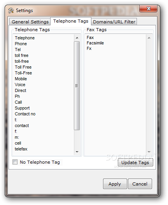Enable the No Telephone Tag checkbox
This screenshot has height=205, width=168.
pyautogui.click(x=15, y=162)
